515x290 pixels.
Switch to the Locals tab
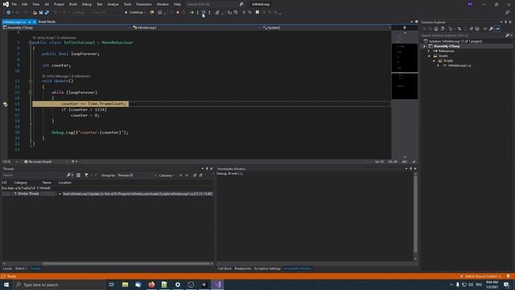pos(7,268)
